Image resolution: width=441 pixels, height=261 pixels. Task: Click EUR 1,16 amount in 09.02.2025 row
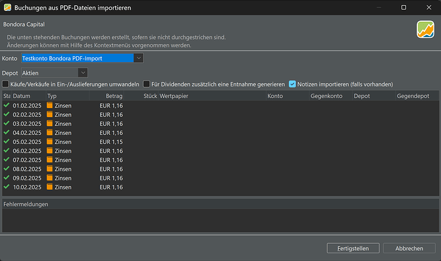coord(111,178)
